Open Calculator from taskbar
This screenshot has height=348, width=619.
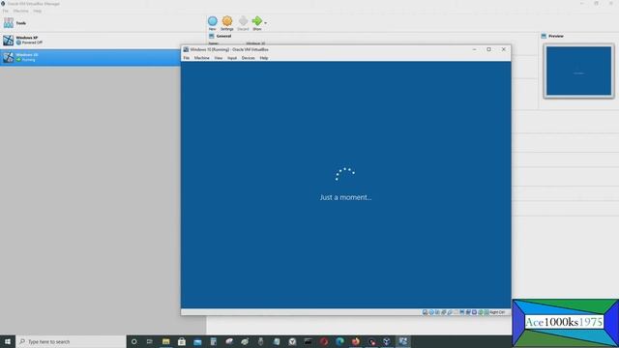pyautogui.click(x=213, y=341)
